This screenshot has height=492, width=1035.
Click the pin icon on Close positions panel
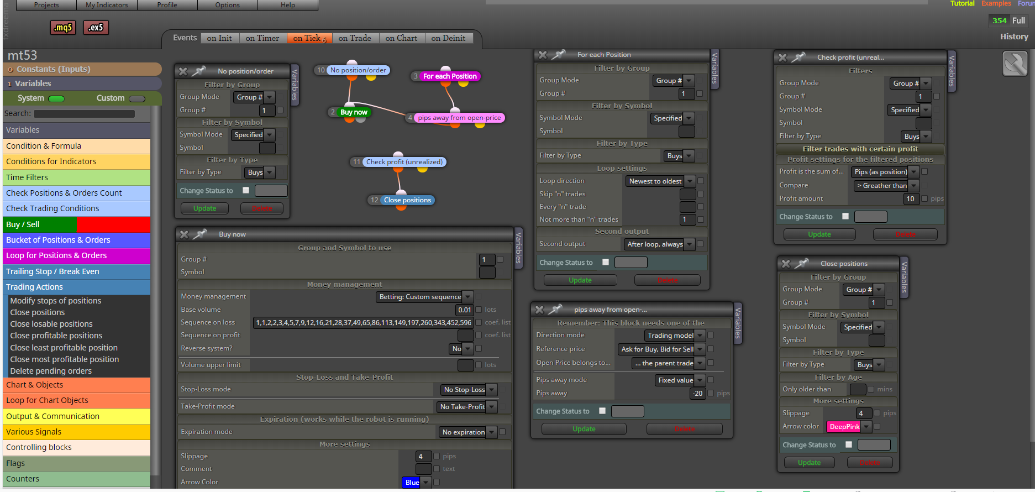pos(801,263)
